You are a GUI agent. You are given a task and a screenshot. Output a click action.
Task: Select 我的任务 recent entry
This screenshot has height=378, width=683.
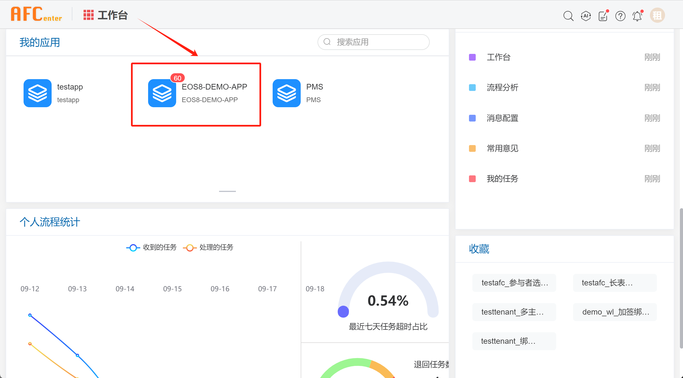pos(502,179)
